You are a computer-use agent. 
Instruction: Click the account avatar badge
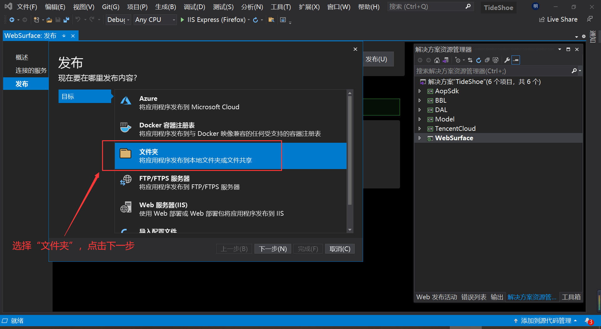pos(536,6)
